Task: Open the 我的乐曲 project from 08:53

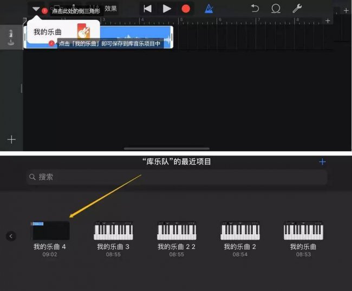Action: coord(303,231)
